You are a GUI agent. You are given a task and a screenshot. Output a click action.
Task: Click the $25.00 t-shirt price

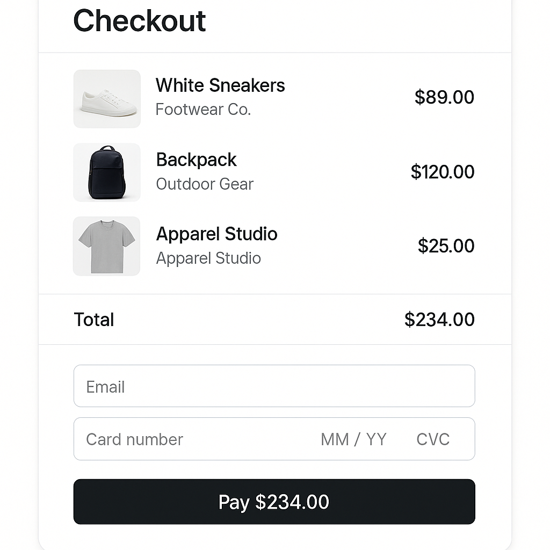[446, 245]
